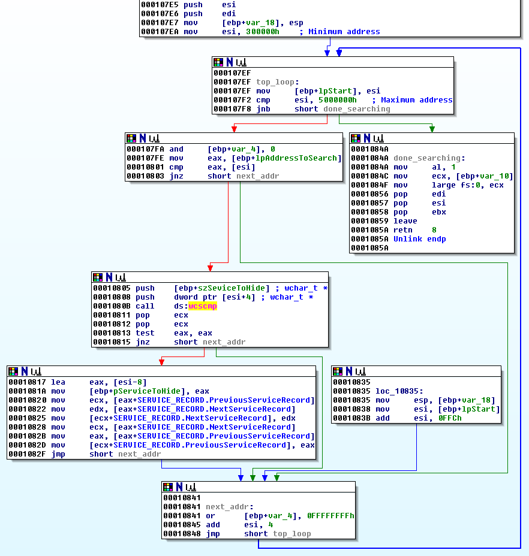Click the color icon on done_searching block
The image size is (529, 556).
point(356,138)
